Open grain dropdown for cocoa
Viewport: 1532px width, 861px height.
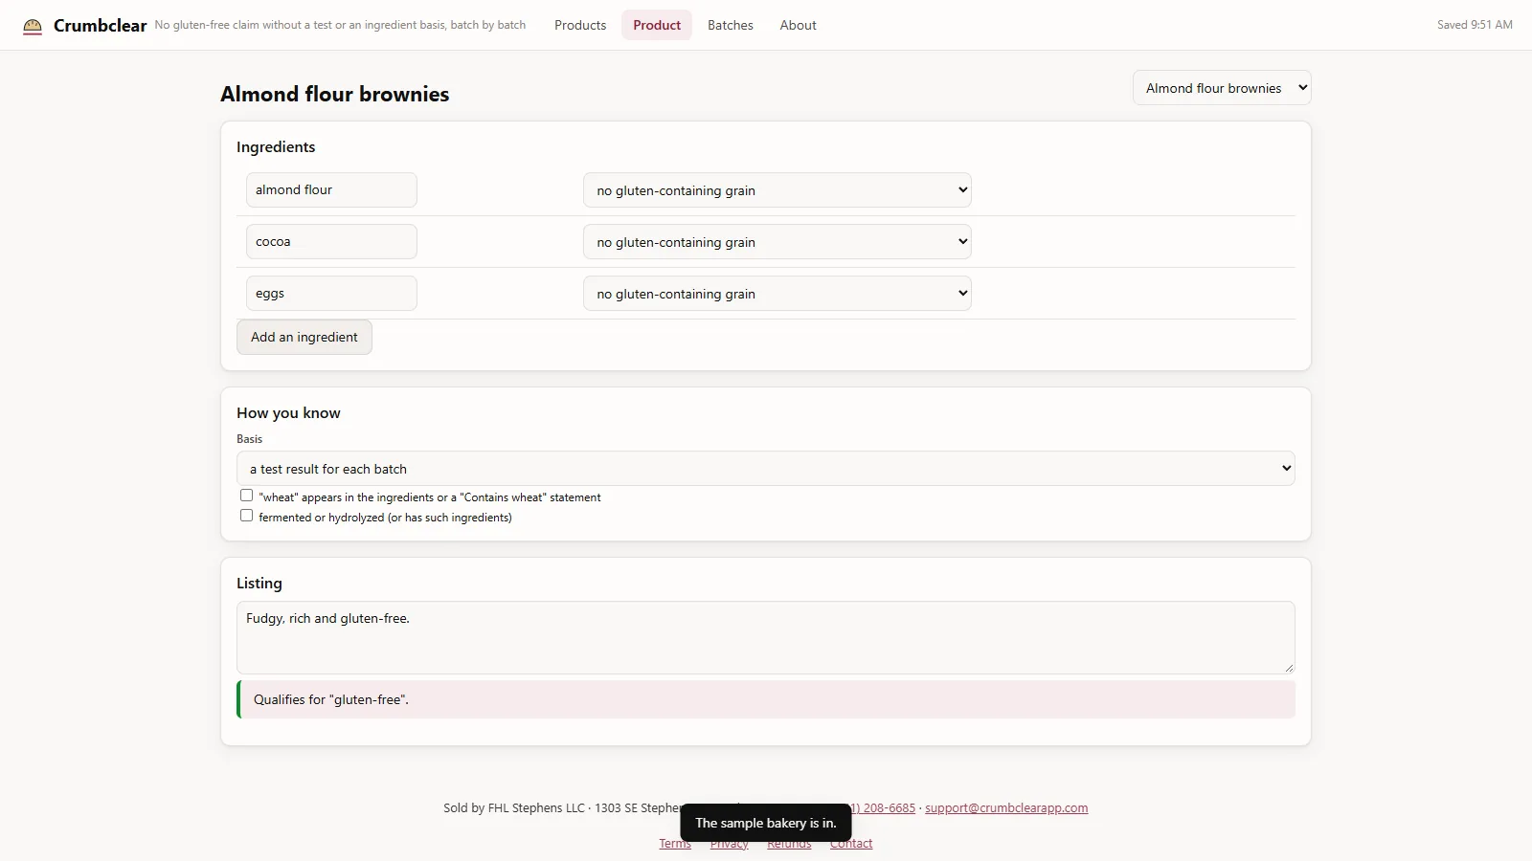point(777,241)
